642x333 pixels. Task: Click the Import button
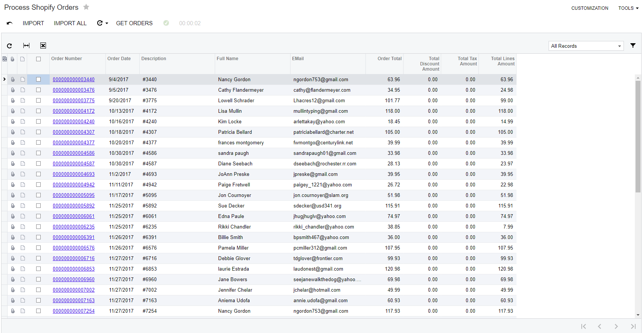(x=33, y=23)
